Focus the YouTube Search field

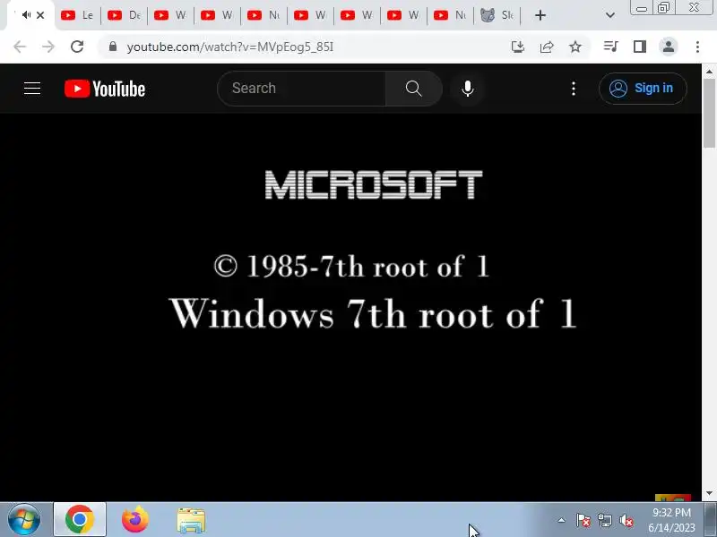pos(302,88)
